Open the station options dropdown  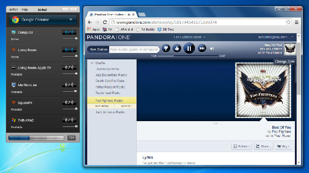click(x=126, y=106)
